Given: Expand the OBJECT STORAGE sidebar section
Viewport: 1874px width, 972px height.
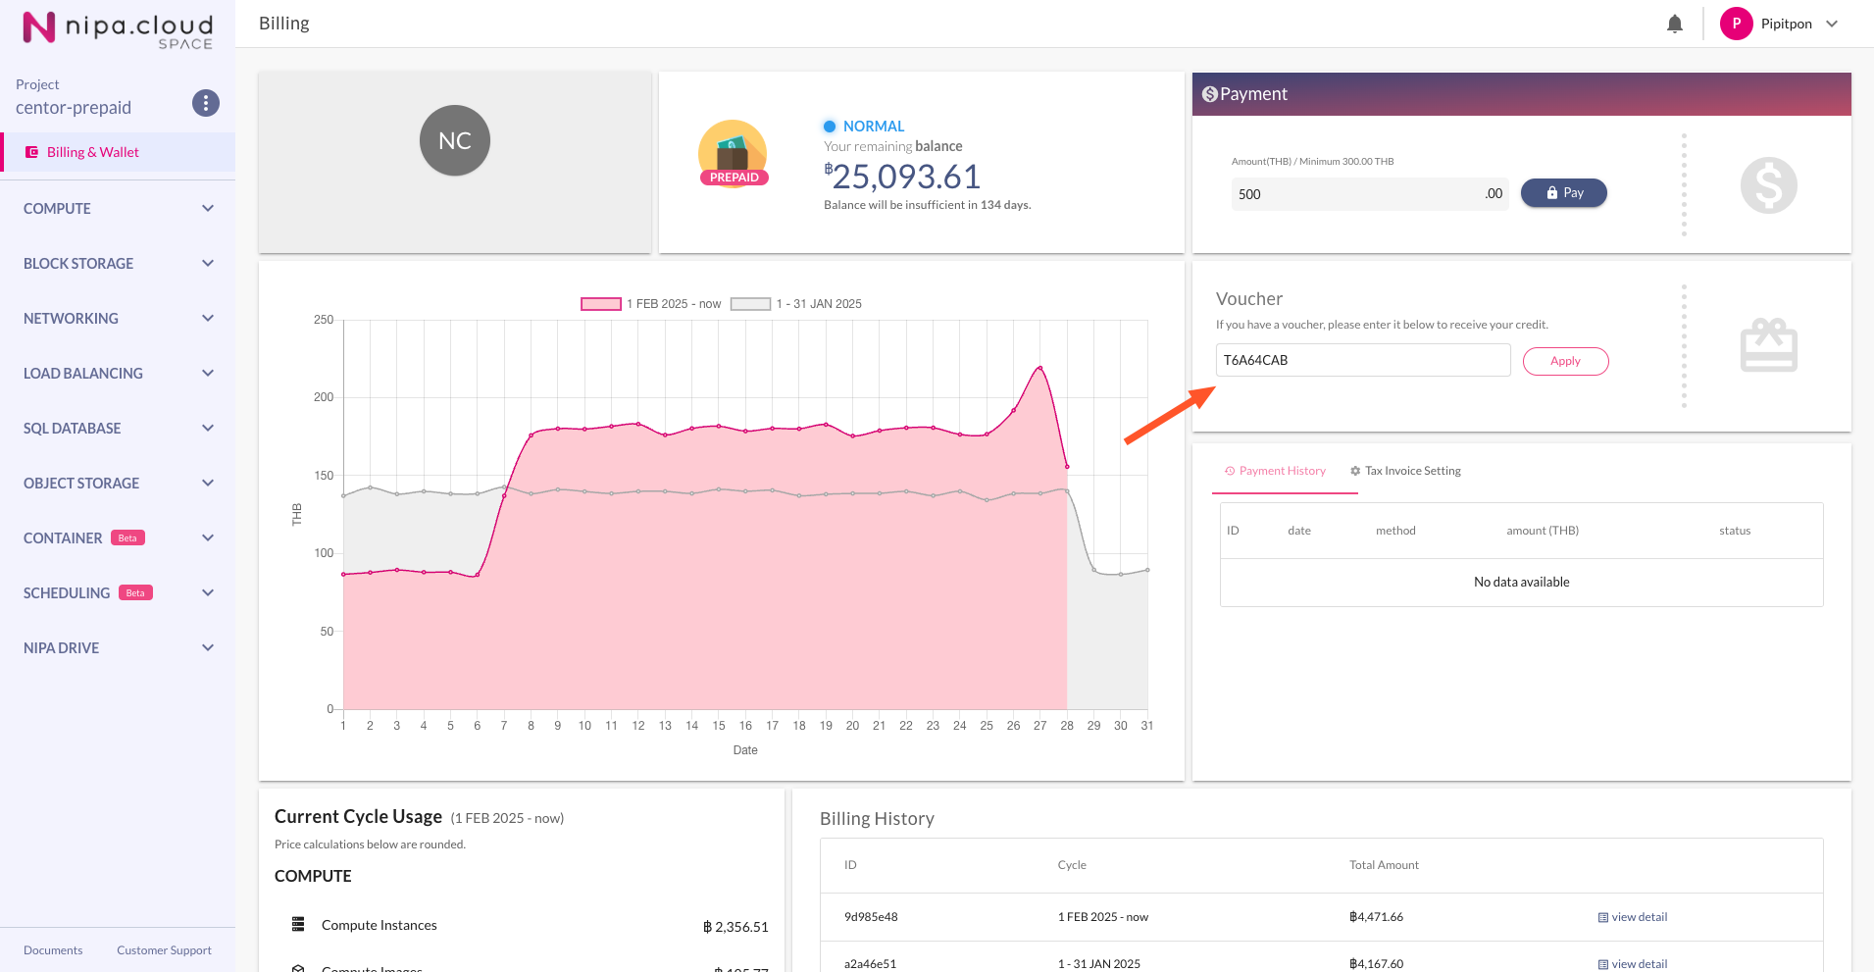Looking at the screenshot, I should point(118,484).
